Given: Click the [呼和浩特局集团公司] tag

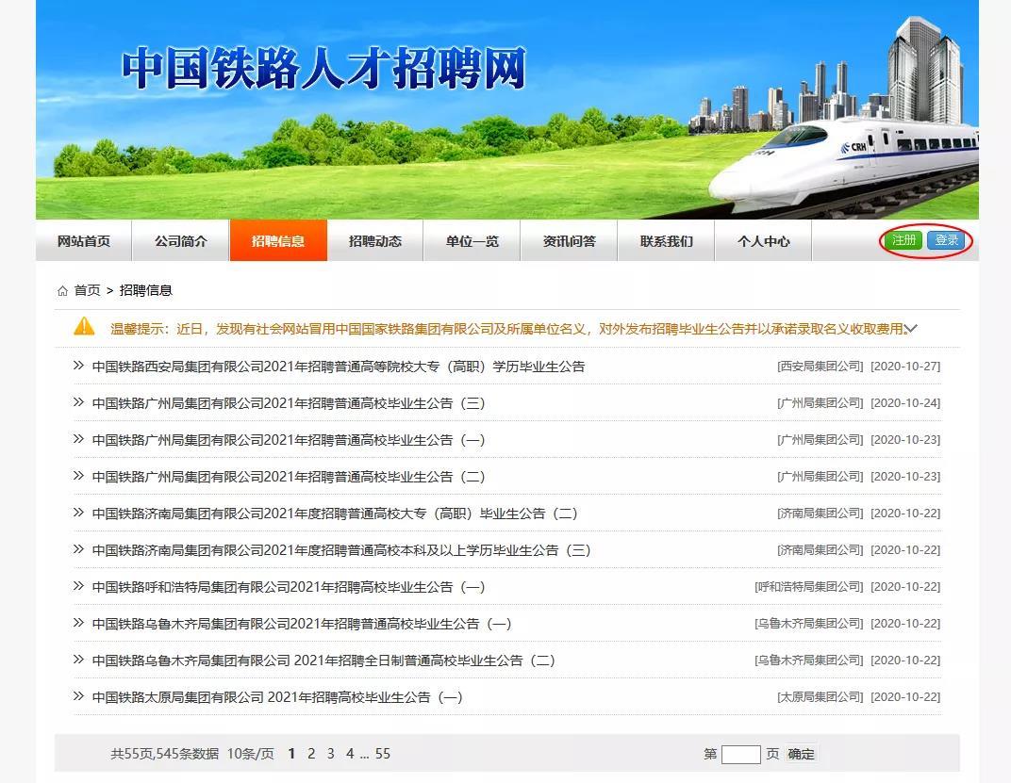Looking at the screenshot, I should [x=808, y=587].
